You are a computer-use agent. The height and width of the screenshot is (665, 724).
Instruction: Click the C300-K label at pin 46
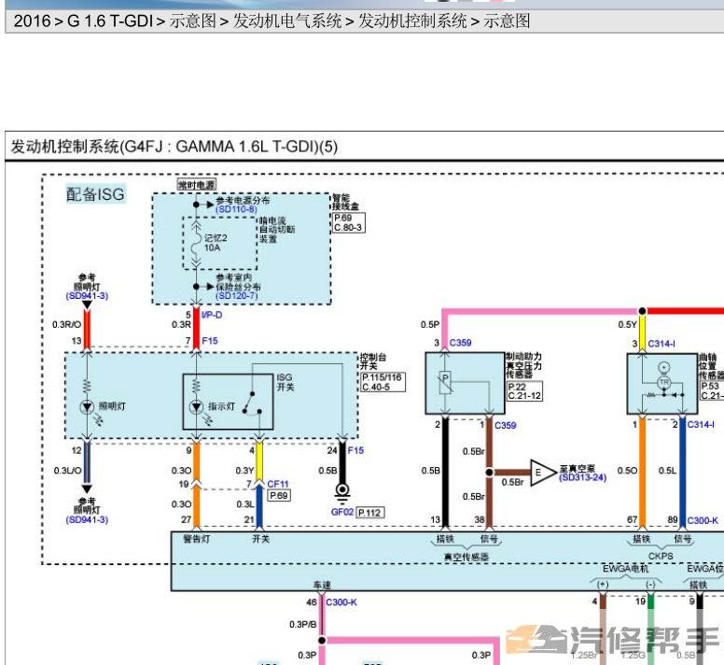tap(341, 602)
